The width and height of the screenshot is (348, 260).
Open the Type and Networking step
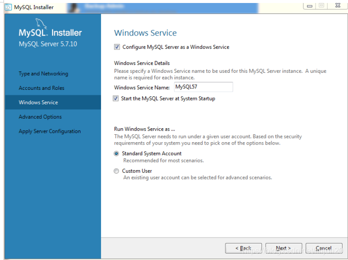coord(43,73)
